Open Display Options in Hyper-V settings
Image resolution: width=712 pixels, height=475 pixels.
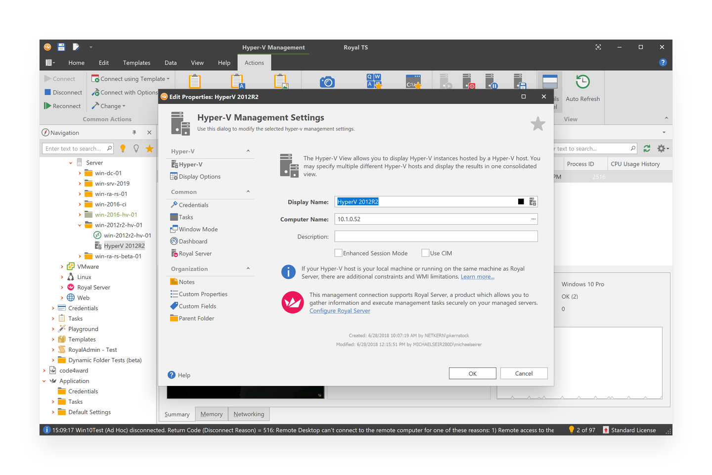(x=199, y=176)
